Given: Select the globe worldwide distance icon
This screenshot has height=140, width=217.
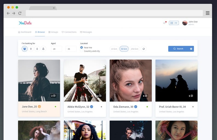Looking at the screenshot, I should coord(143,49).
